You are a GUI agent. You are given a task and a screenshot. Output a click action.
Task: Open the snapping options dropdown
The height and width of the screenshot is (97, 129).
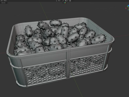coord(68,1)
